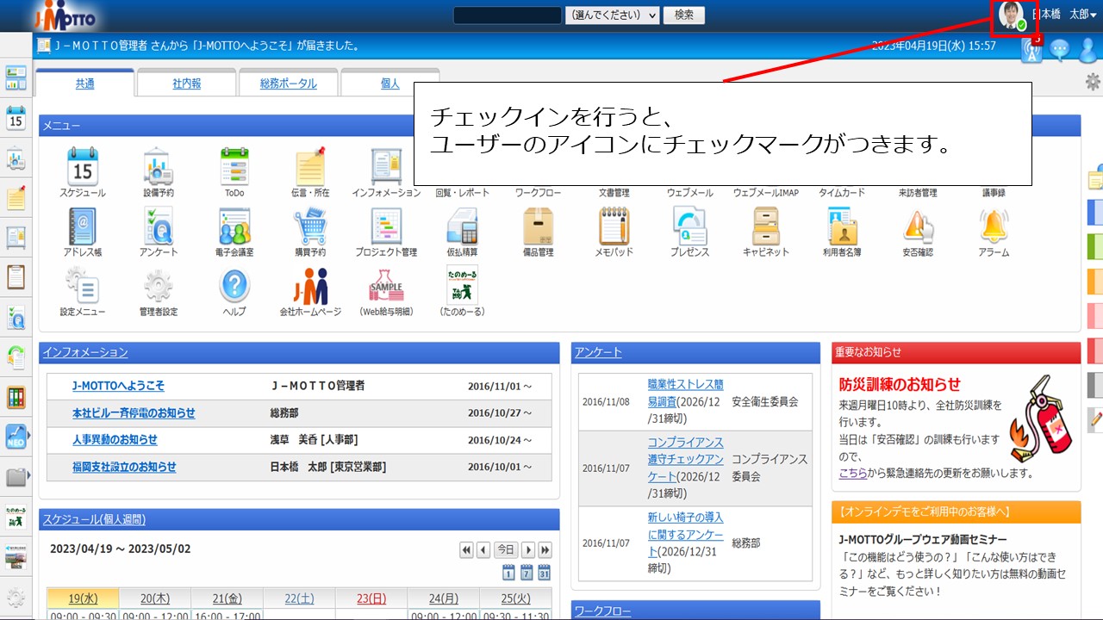Image resolution: width=1103 pixels, height=620 pixels.
Task: Open the ToDo icon
Action: 234,165
